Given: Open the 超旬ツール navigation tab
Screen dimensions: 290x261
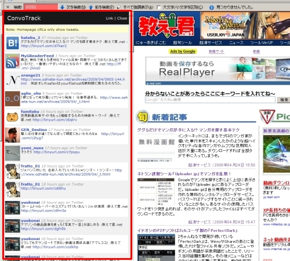Looking at the screenshot, I should tap(183, 42).
